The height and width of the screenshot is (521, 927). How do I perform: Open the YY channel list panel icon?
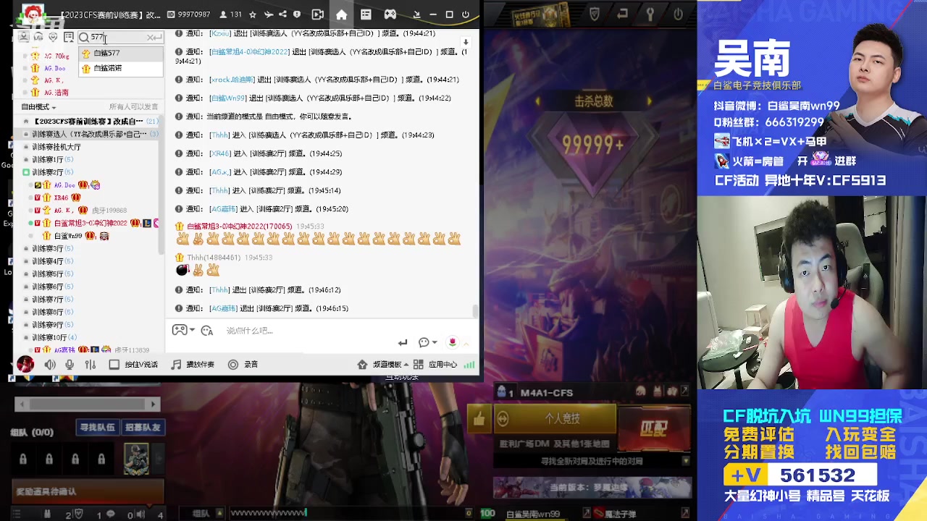click(366, 14)
